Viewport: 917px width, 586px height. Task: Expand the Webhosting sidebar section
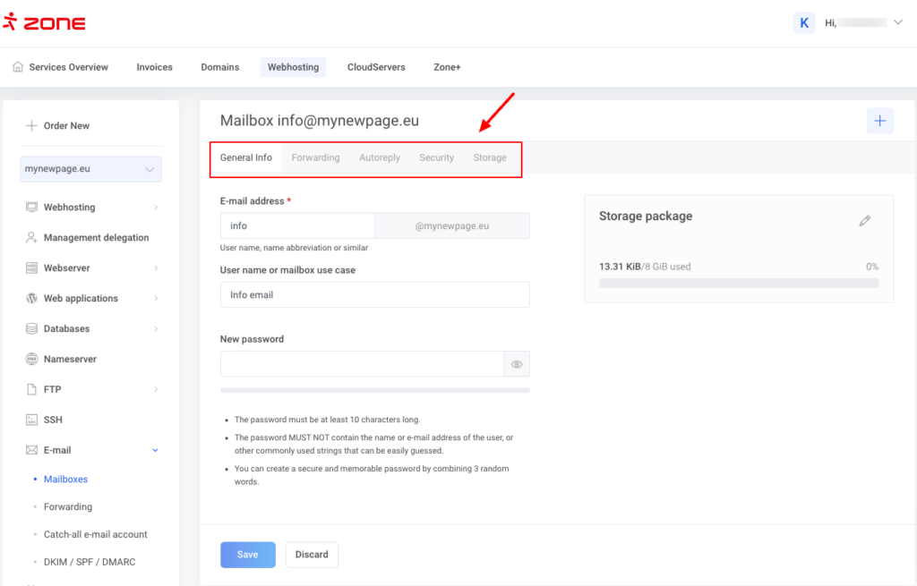155,207
